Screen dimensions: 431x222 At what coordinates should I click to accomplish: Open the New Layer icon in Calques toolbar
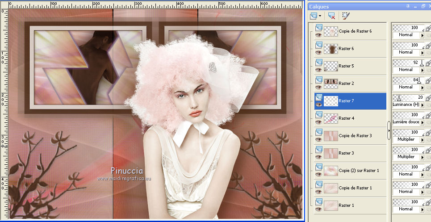314,16
